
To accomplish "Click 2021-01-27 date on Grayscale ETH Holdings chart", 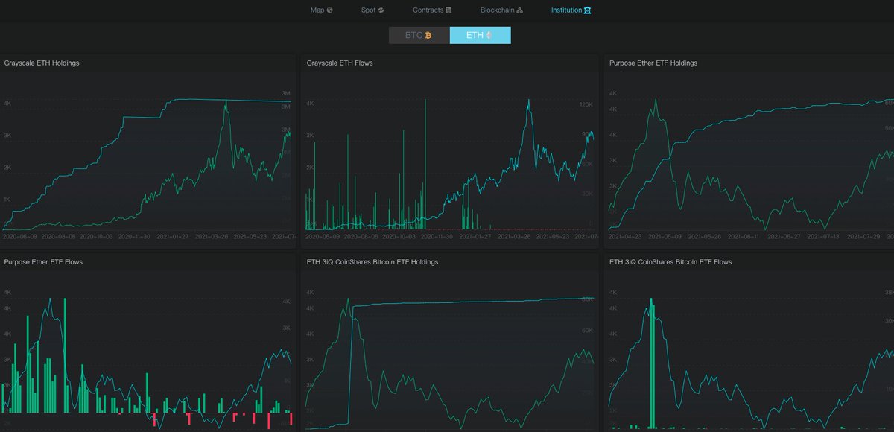I will (172, 236).
